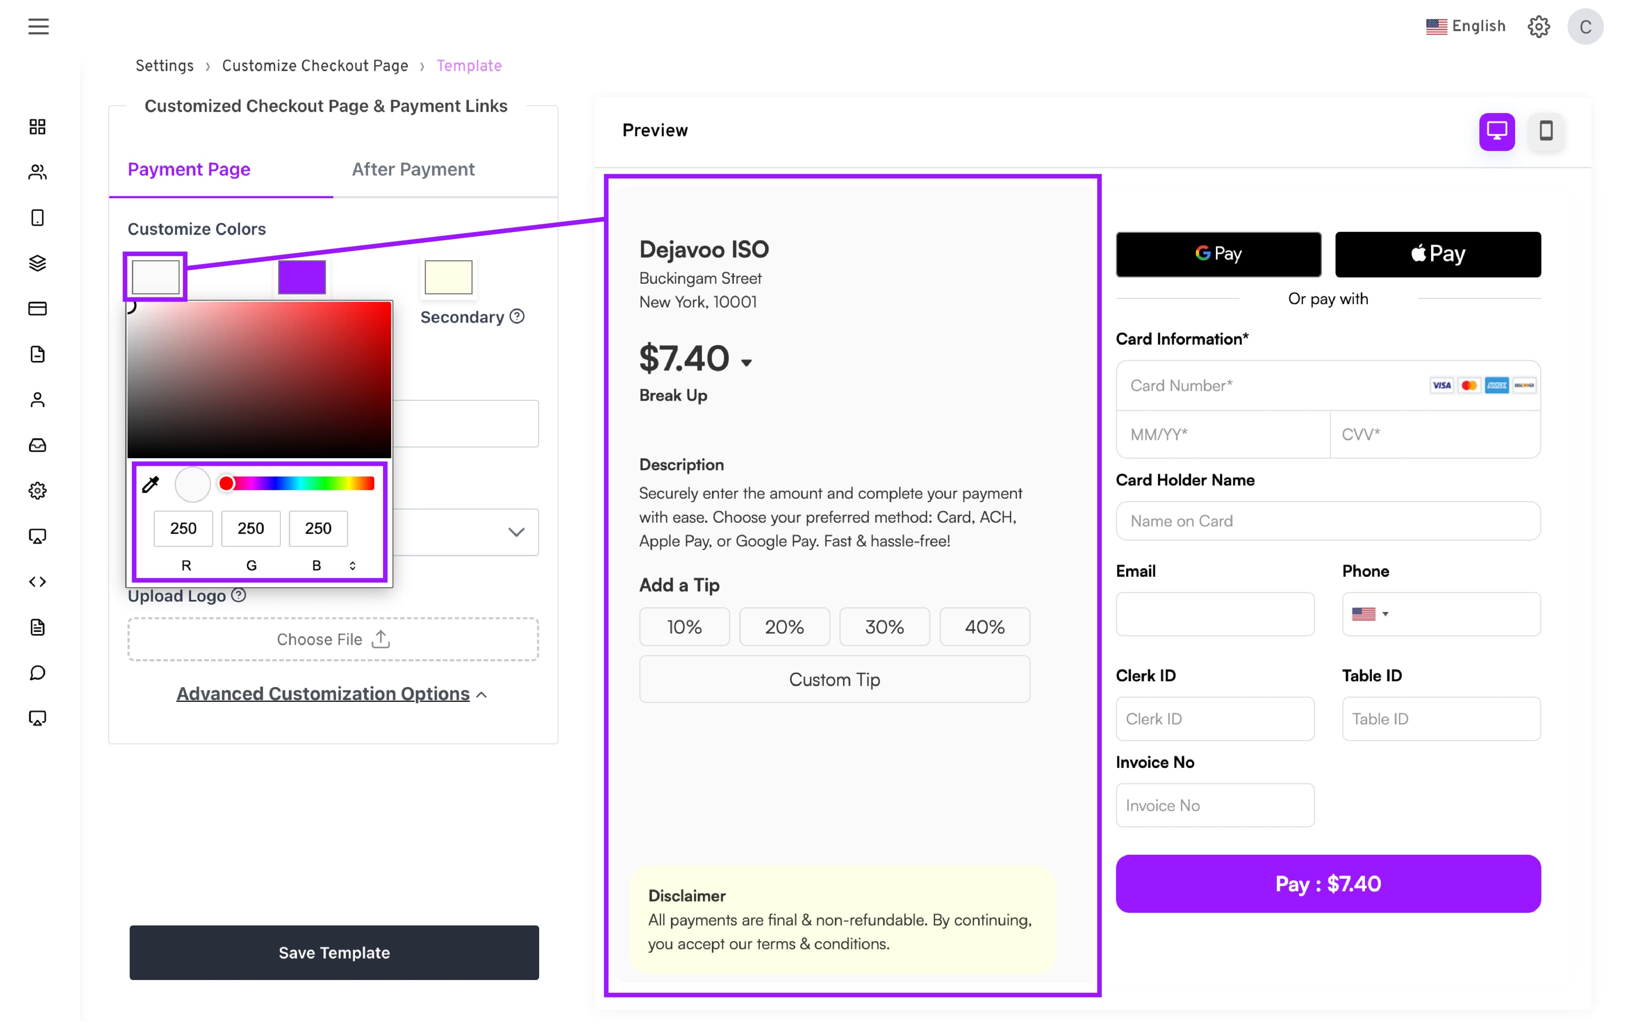Click the code brackets icon in sidebar
The image size is (1638, 1024).
38,582
